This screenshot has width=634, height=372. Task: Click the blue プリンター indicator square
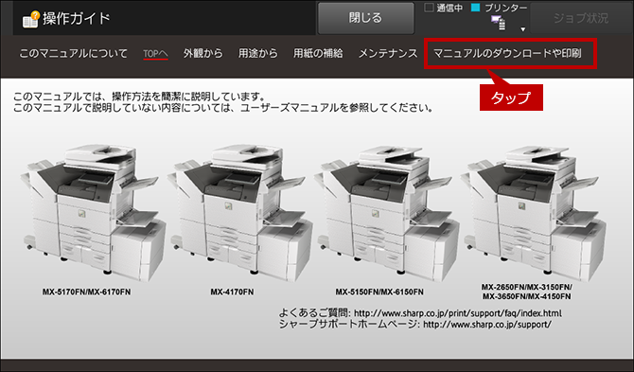[475, 8]
